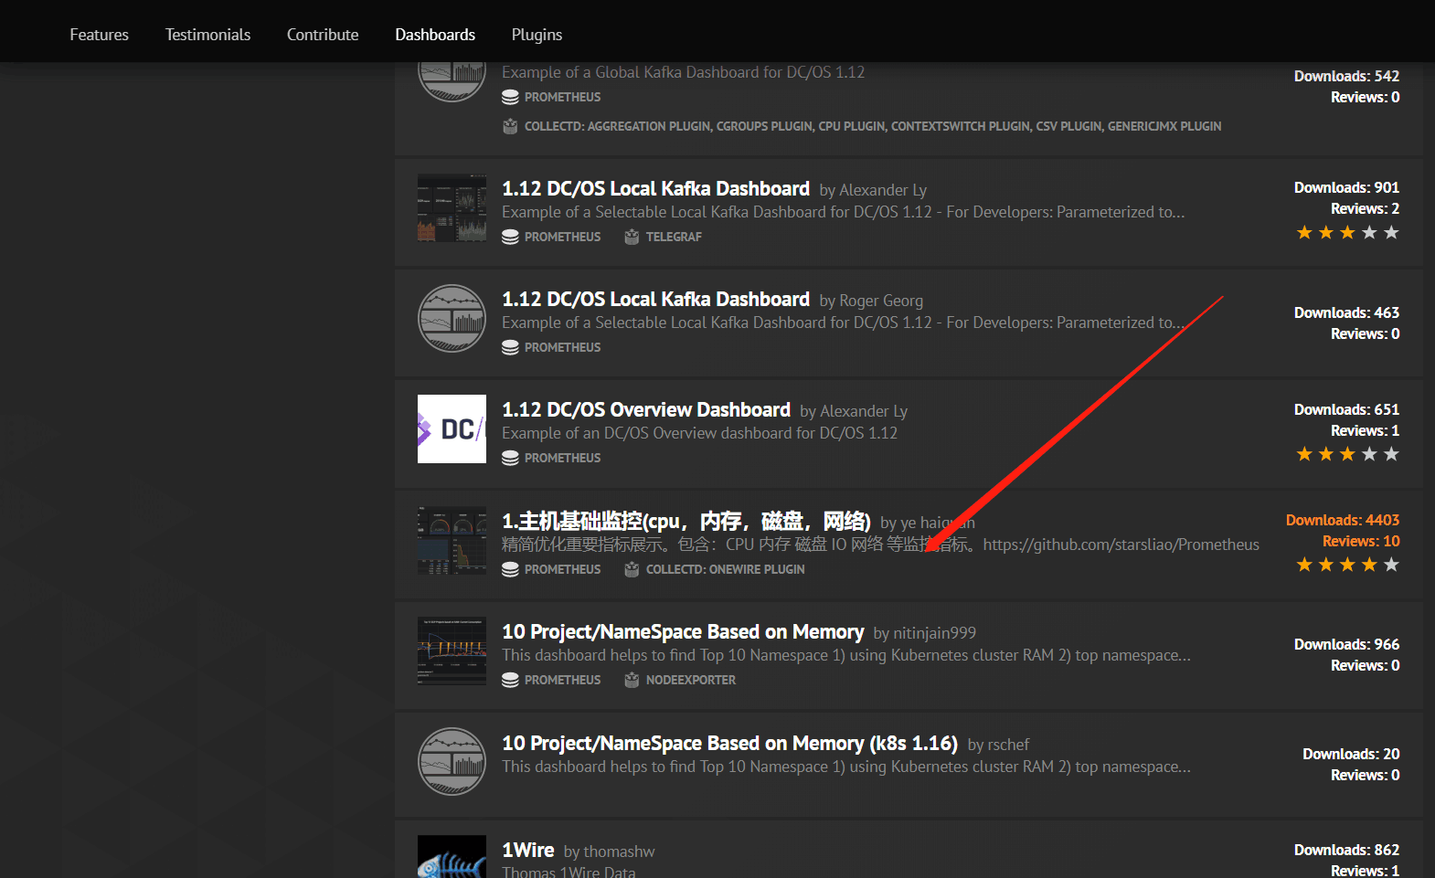Click the 'by thomashw' author text
1435x878 pixels.
(x=609, y=852)
